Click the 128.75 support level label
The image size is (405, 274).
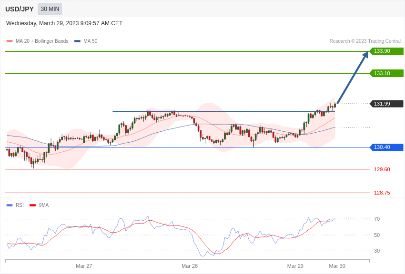382,193
